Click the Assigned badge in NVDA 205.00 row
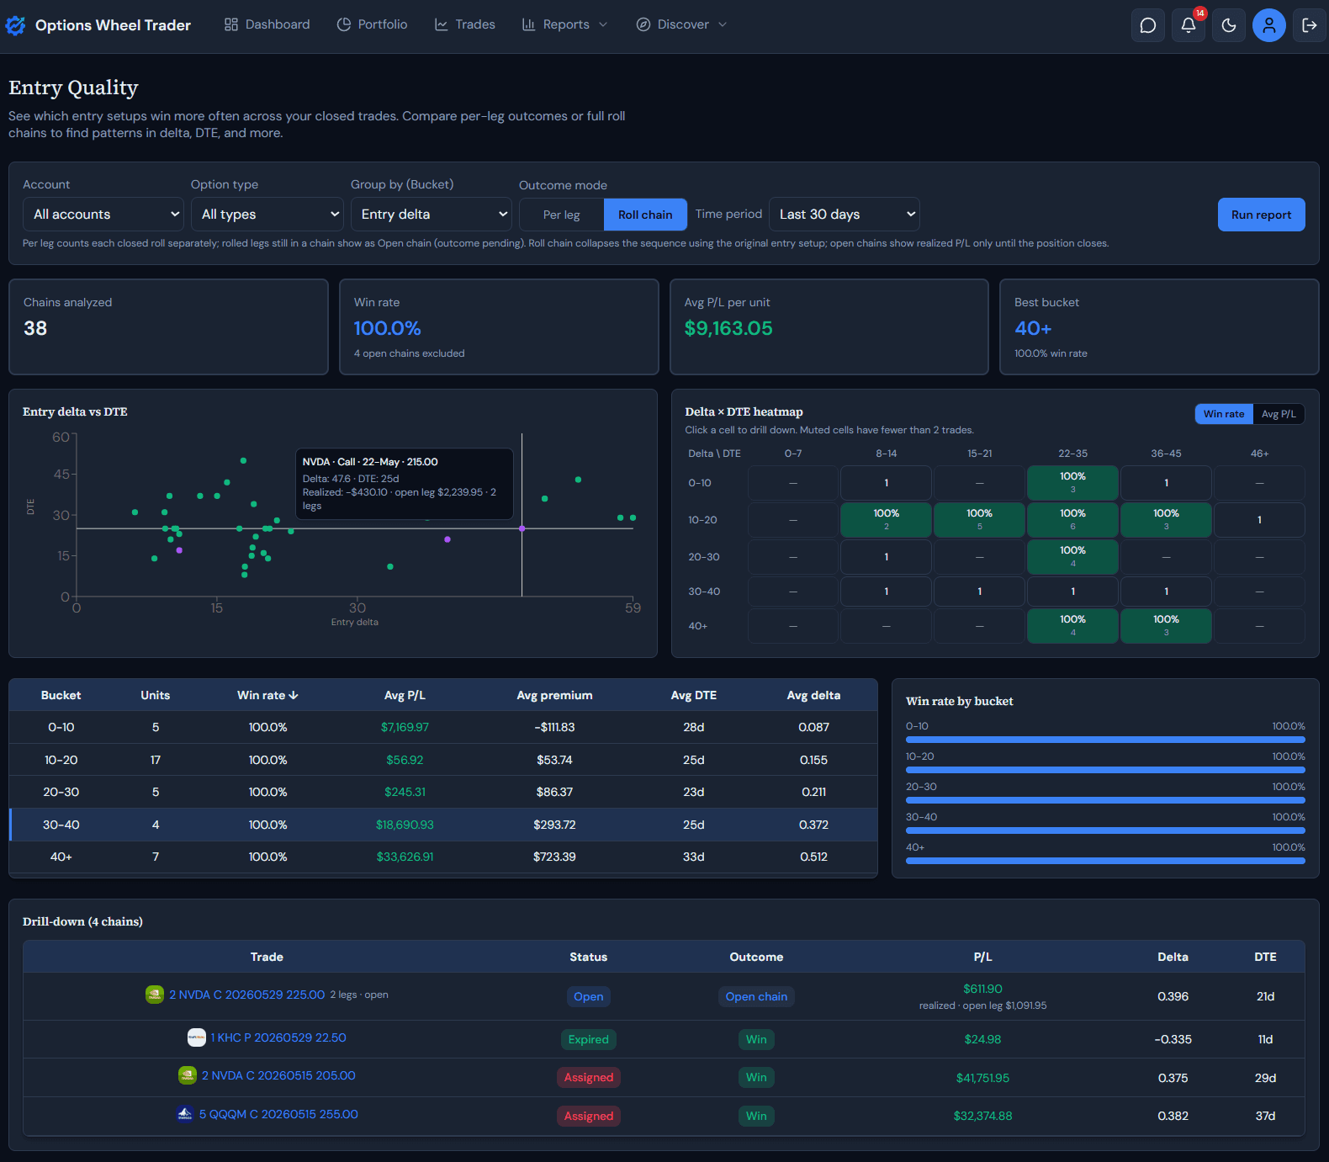The width and height of the screenshot is (1329, 1162). (589, 1077)
